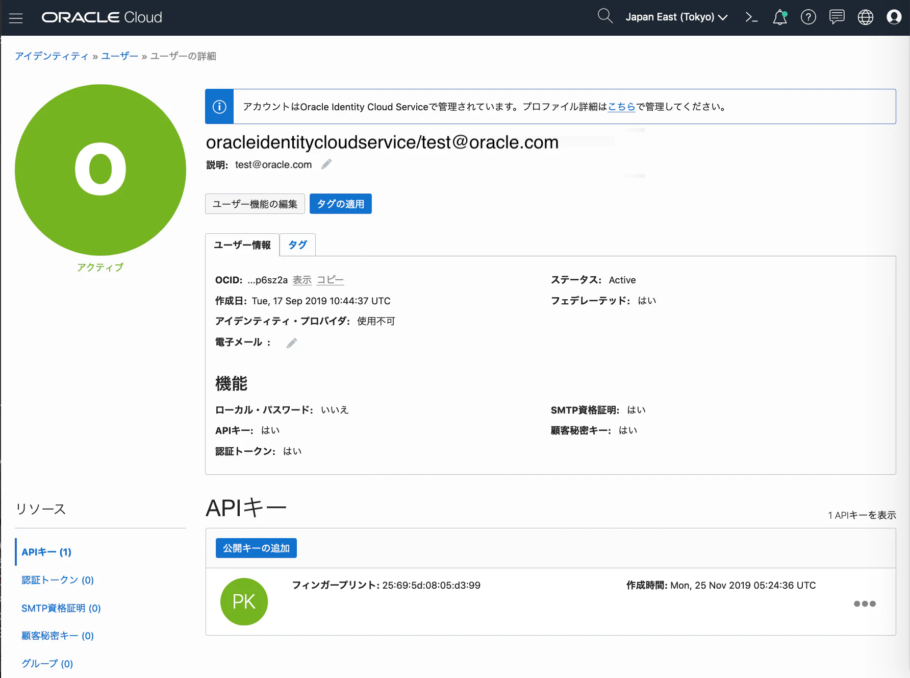This screenshot has height=678, width=910.
Task: Click the user name heading oracleidentitycloudservice/test@oracle.com
Action: (383, 142)
